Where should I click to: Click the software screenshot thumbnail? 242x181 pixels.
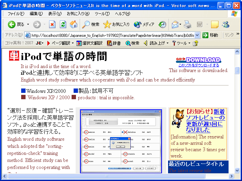point(121,141)
